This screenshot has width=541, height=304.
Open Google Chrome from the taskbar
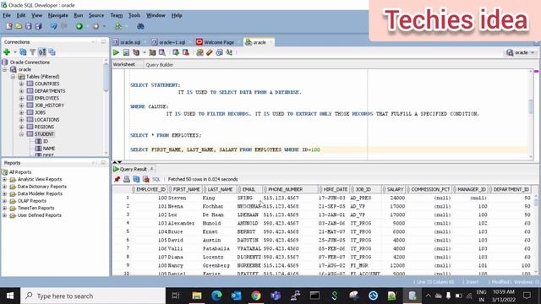[x=256, y=296]
